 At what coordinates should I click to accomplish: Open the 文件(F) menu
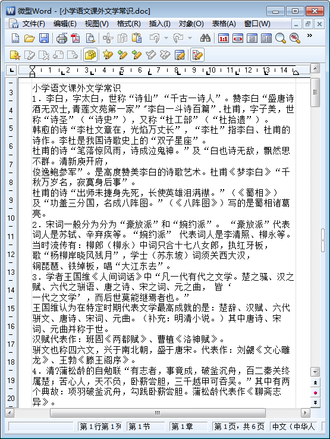pyautogui.click(x=34, y=24)
